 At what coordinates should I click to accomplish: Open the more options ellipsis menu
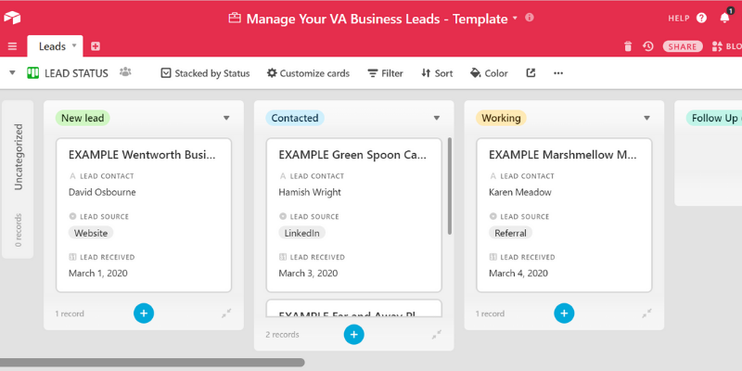(558, 73)
